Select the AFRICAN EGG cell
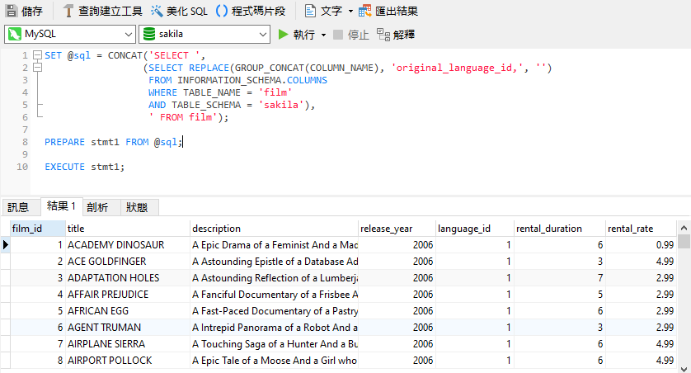 (x=127, y=311)
